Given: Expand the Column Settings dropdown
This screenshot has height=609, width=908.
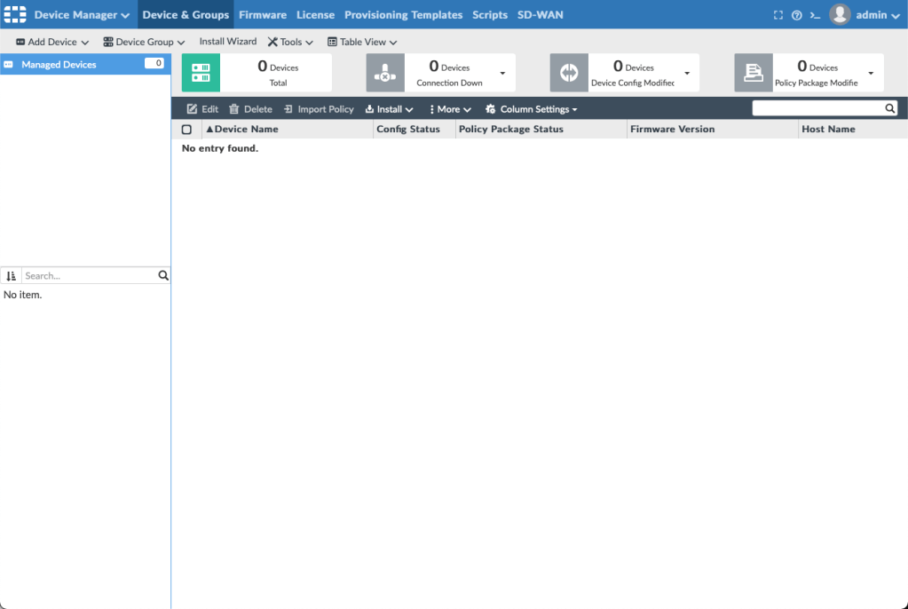Looking at the screenshot, I should 532,109.
